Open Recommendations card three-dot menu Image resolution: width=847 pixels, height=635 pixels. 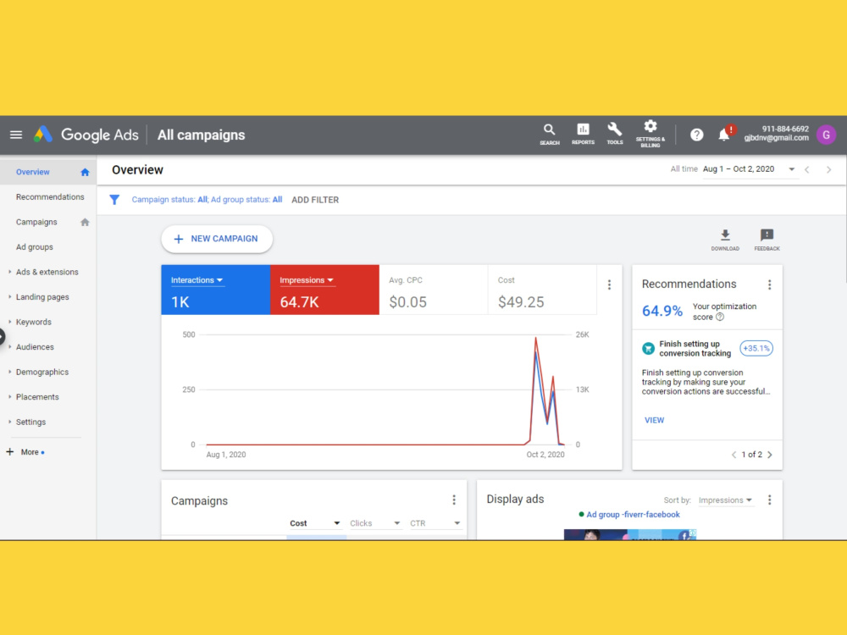pos(770,284)
